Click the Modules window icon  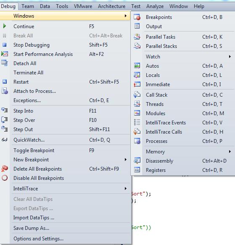click(x=137, y=113)
